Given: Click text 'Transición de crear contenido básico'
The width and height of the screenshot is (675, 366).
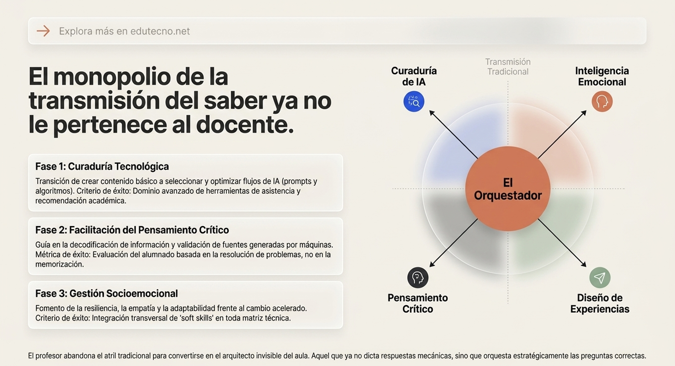Looking at the screenshot, I should 176,191.
